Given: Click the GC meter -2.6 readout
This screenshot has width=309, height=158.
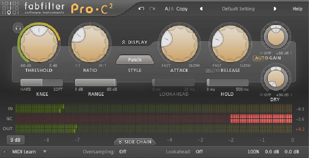Looking at the screenshot, I should click(x=300, y=119).
